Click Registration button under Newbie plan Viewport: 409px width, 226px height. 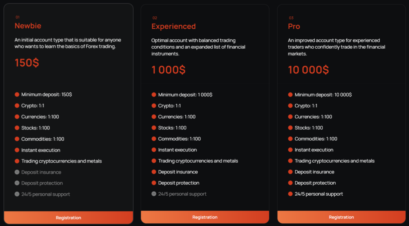pyautogui.click(x=68, y=218)
